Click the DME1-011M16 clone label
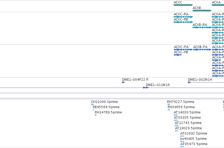 point(158,85)
